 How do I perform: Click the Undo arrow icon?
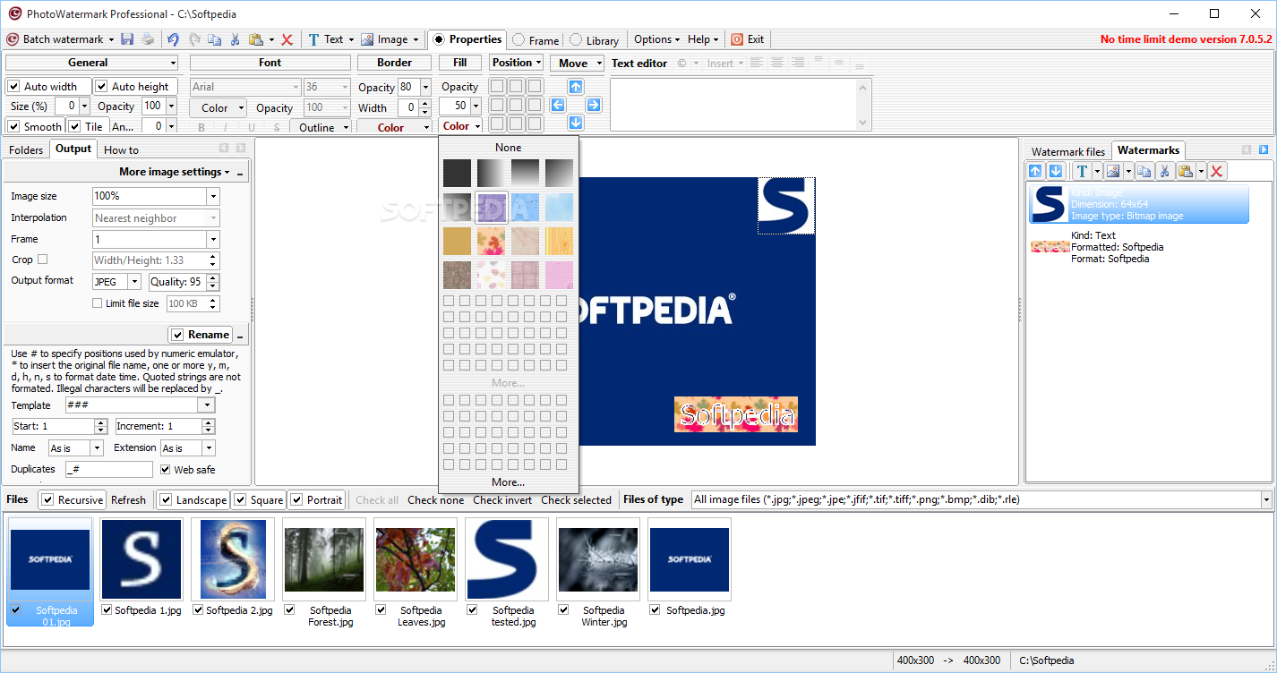pos(173,39)
